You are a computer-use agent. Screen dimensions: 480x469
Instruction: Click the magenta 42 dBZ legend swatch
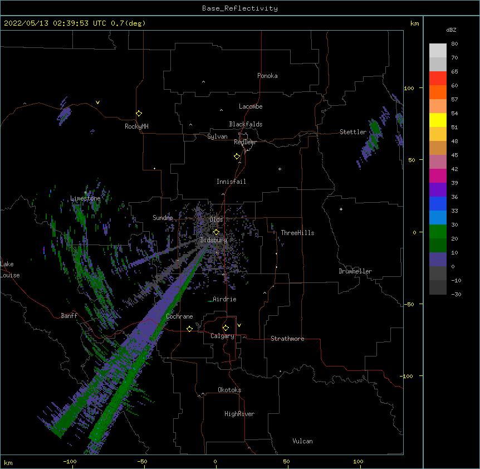click(x=438, y=175)
